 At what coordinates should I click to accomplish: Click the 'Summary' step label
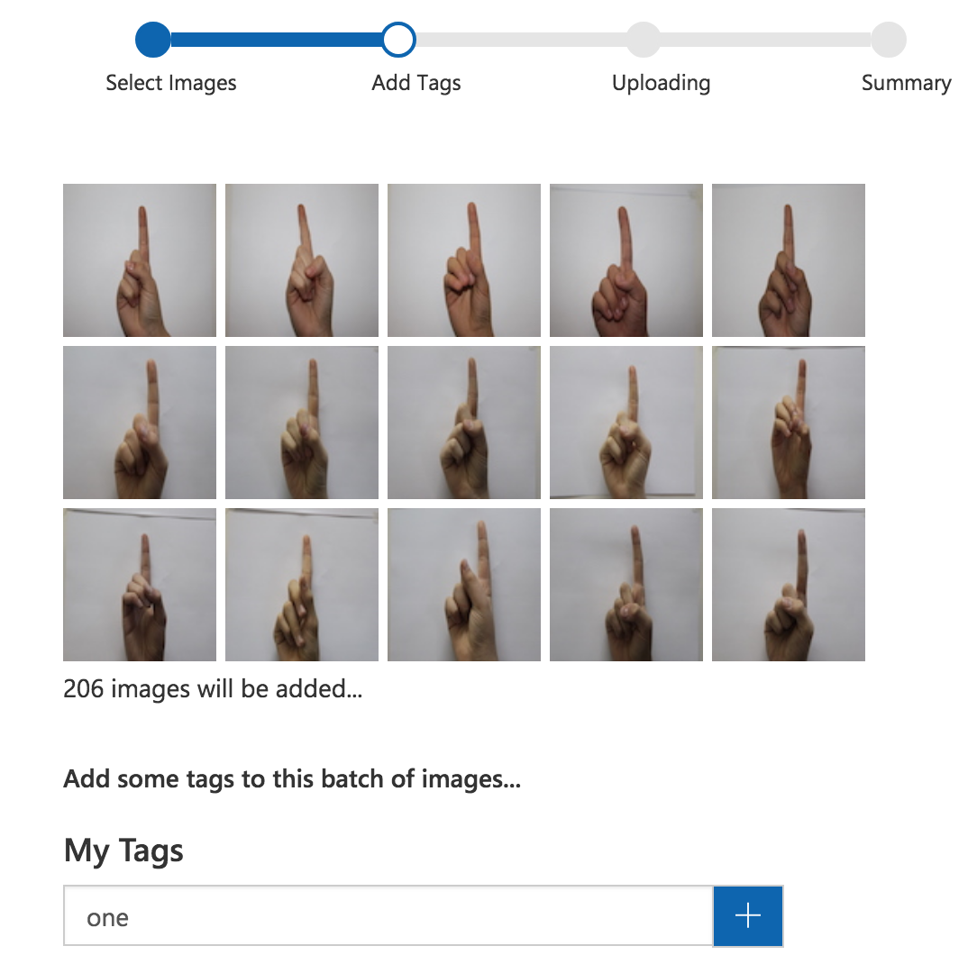click(906, 83)
